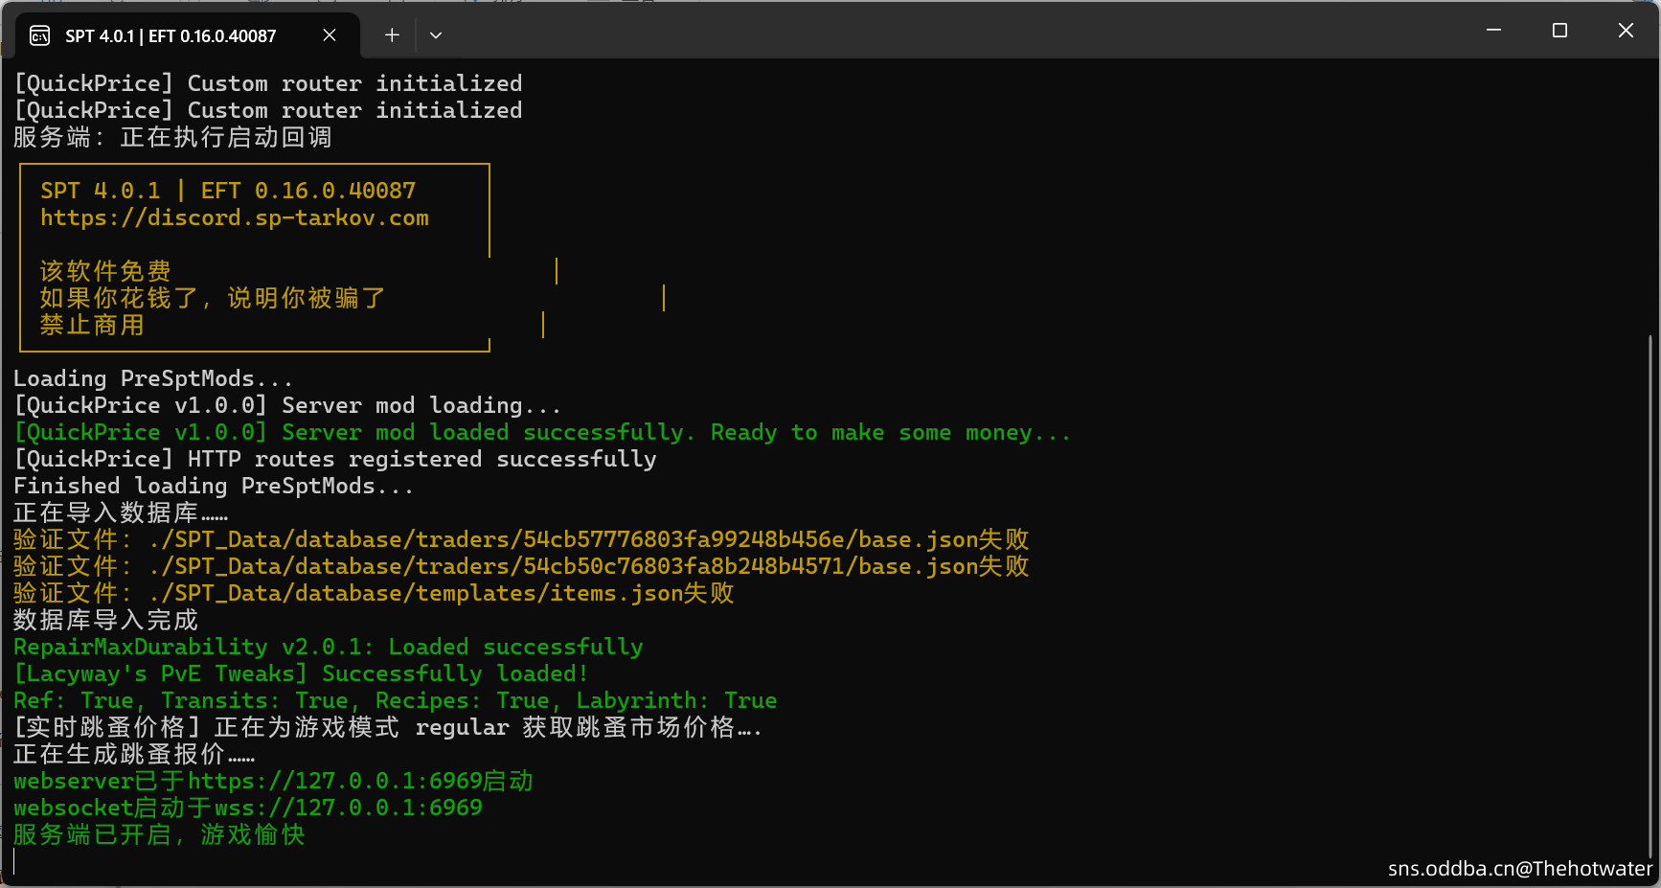The width and height of the screenshot is (1661, 888).
Task: Select the SPT 4.0.1 | EFT tab title
Action: coord(171,36)
